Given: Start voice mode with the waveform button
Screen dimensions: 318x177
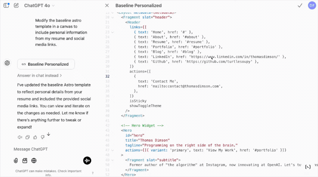Looking at the screenshot, I should pyautogui.click(x=87, y=160).
